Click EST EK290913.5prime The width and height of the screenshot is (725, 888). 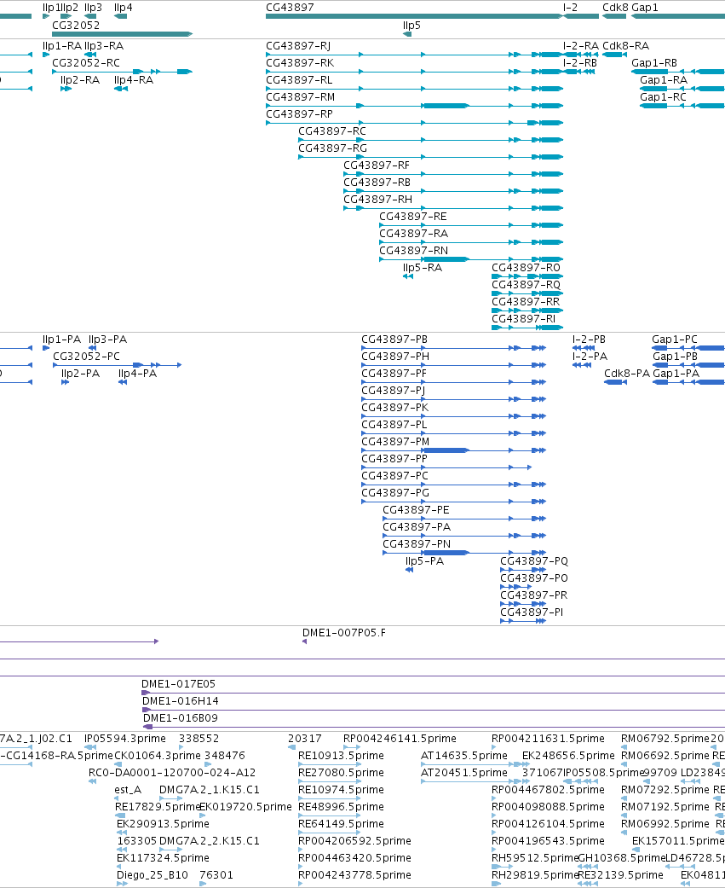click(x=163, y=823)
